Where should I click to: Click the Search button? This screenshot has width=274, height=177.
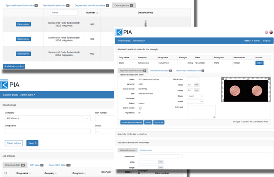(32, 143)
